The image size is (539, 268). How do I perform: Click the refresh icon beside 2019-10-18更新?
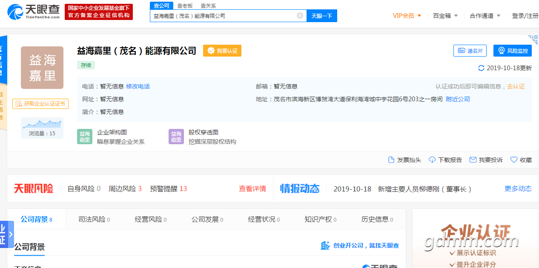[482, 68]
